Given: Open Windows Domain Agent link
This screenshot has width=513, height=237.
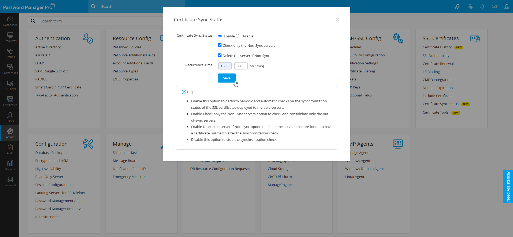Looking at the screenshot, I should [x=364, y=169].
